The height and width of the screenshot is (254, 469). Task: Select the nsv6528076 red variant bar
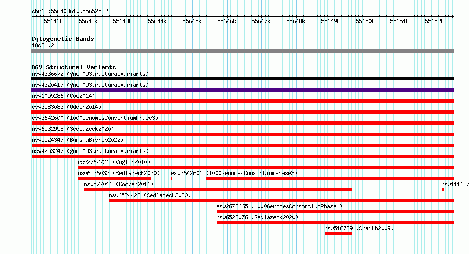[335, 222]
